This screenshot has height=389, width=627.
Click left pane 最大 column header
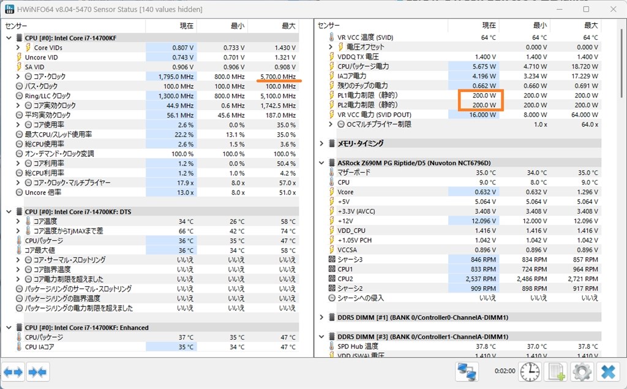tap(274, 26)
